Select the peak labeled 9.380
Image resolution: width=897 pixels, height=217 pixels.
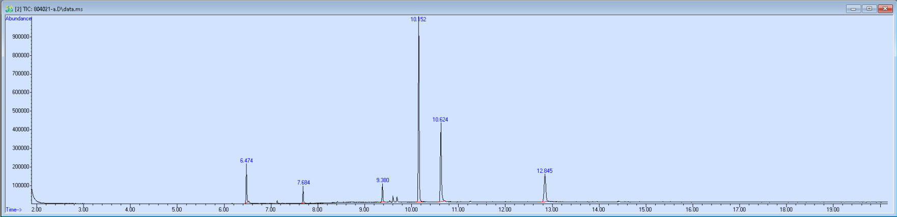[x=383, y=180]
